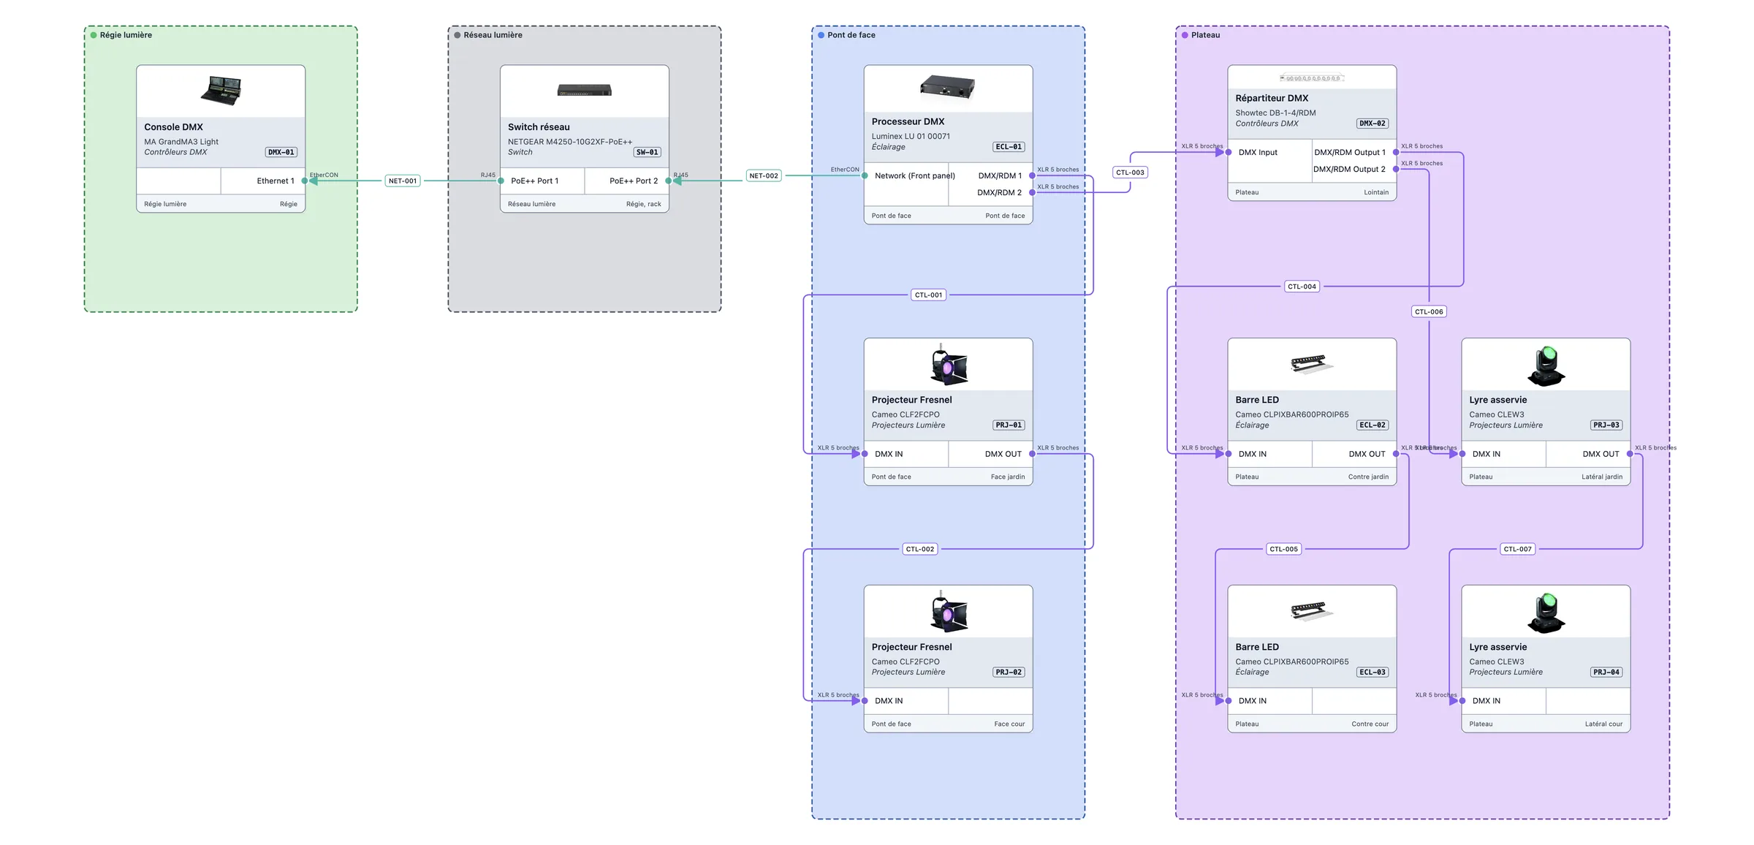The image size is (1754, 845).
Task: Select the Lyre asservie image for PRJ-03
Action: (x=1546, y=365)
